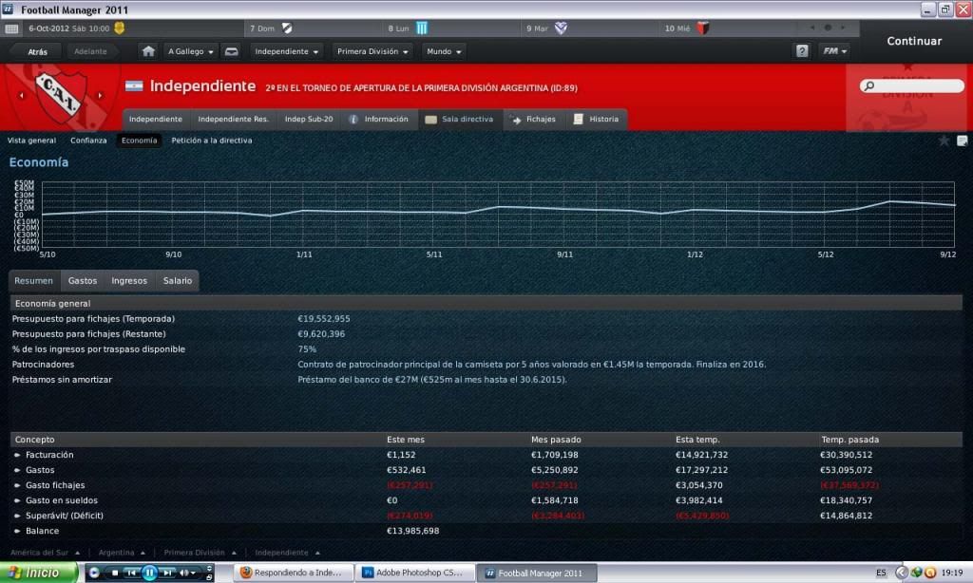Skip to next track in taskbar media player
The height and width of the screenshot is (583, 973).
[x=167, y=573]
